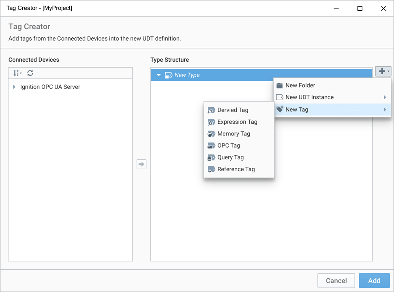This screenshot has height=292, width=394.
Task: Click the Derived Tag icon
Action: tap(211, 110)
